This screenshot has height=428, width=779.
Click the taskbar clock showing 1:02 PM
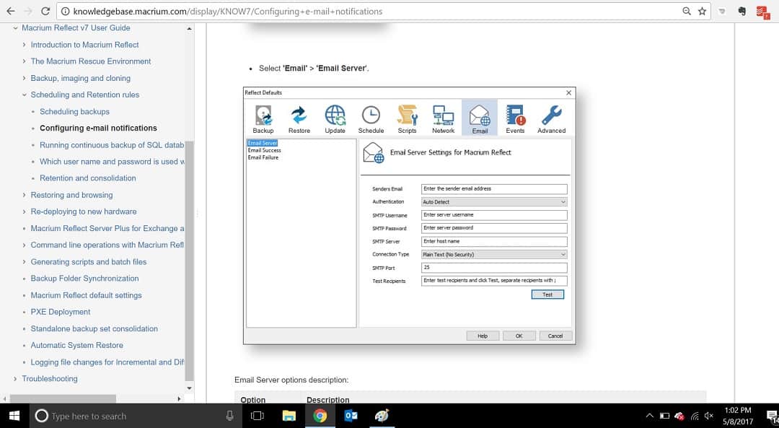click(x=738, y=416)
